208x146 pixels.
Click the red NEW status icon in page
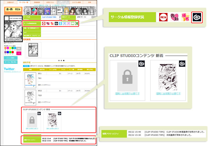44,24
